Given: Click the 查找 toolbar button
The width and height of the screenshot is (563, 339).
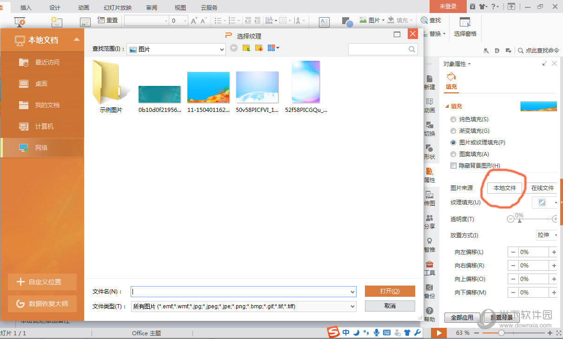Looking at the screenshot, I should pyautogui.click(x=431, y=20).
